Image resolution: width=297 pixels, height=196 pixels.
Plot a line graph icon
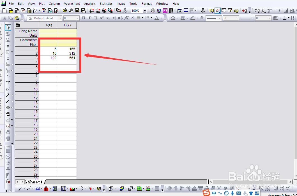[20, 188]
